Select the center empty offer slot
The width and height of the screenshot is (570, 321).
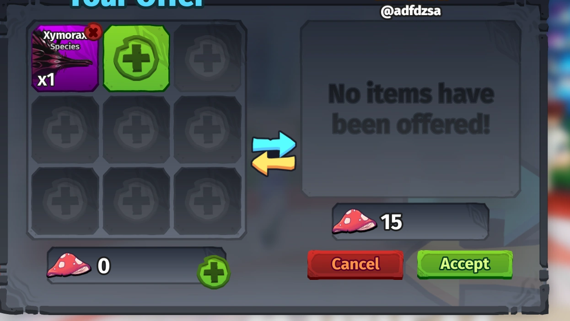[136, 129]
